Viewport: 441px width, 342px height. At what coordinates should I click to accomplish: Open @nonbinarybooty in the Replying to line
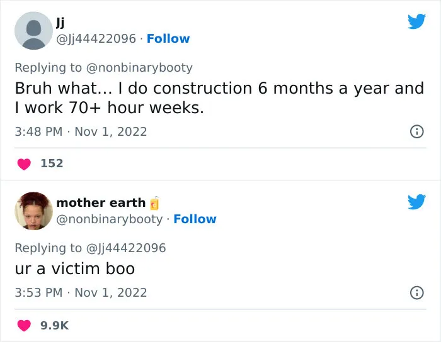(139, 68)
